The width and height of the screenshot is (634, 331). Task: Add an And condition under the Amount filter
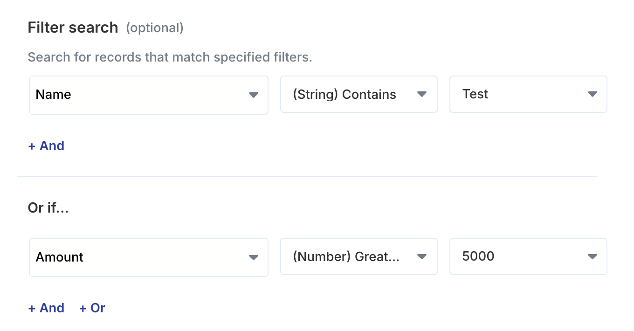[x=46, y=308]
